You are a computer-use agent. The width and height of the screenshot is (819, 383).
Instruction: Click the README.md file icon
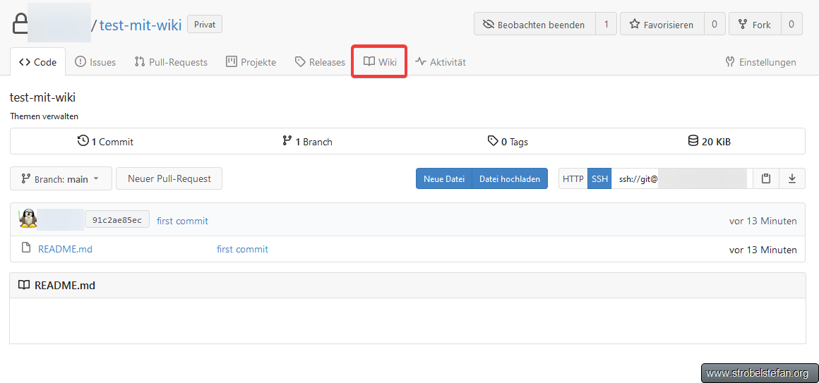point(26,248)
